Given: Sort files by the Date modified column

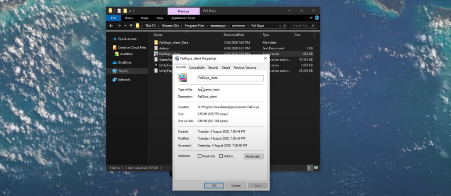Looking at the screenshot, I should [234, 35].
